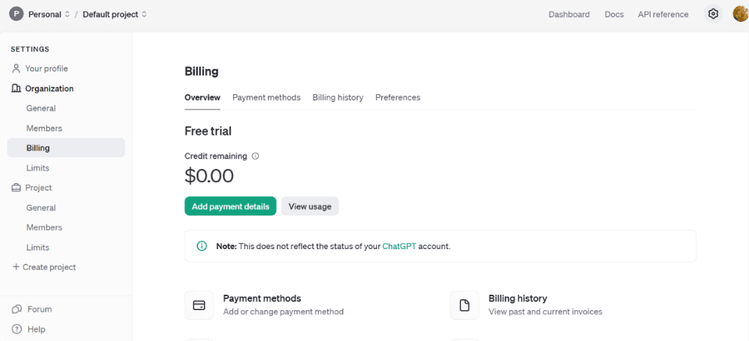Open the settings gear icon

coord(713,14)
